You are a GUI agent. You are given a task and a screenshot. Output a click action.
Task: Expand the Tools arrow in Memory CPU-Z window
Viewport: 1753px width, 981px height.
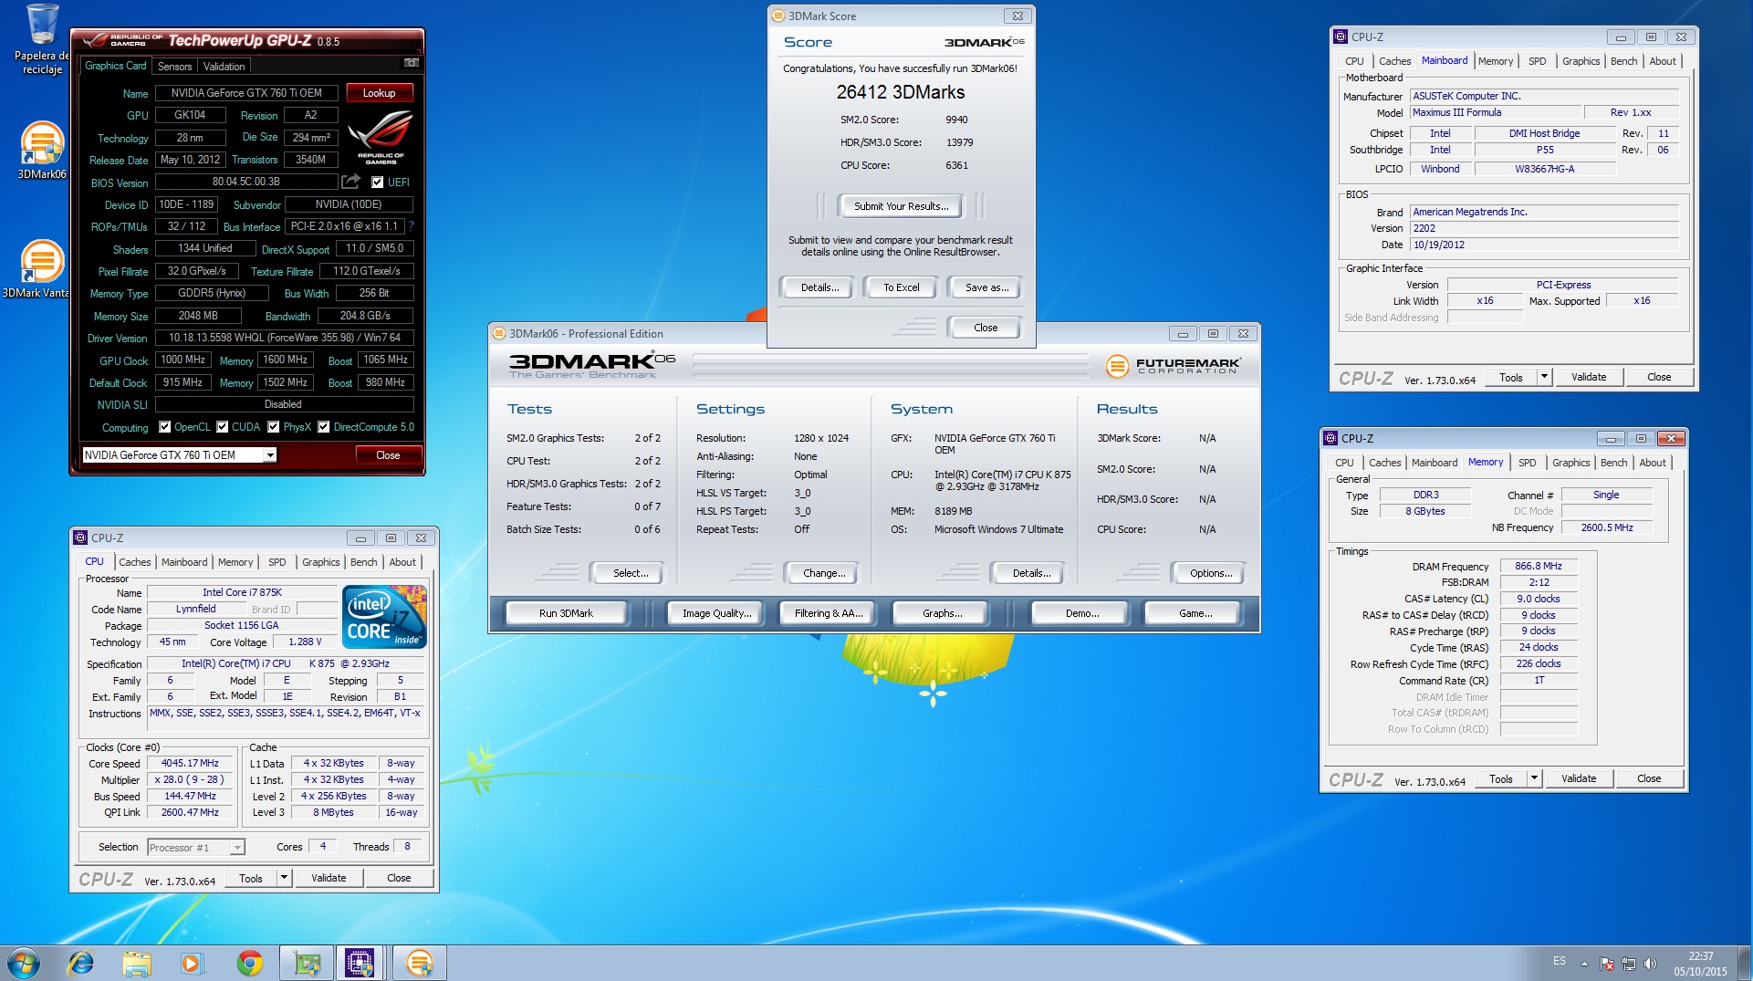(x=1534, y=778)
